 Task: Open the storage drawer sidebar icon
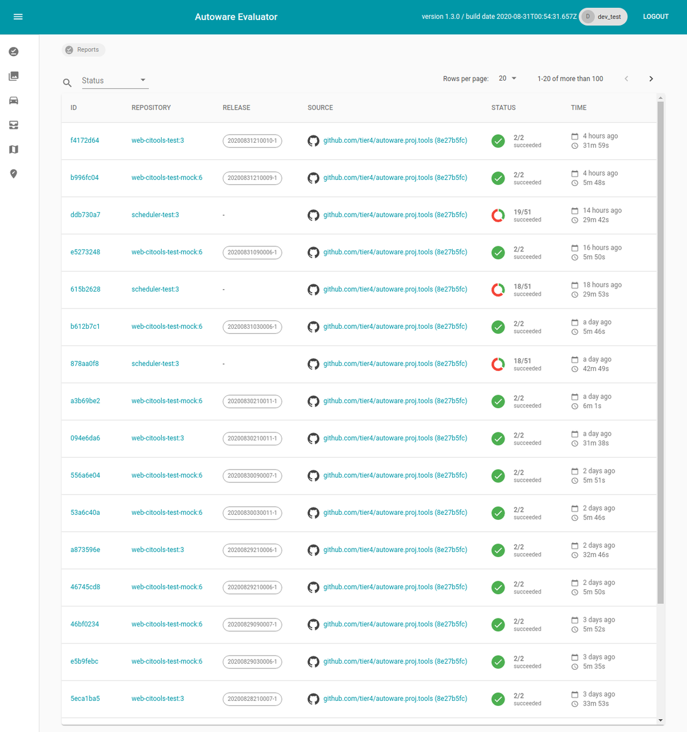(13, 125)
